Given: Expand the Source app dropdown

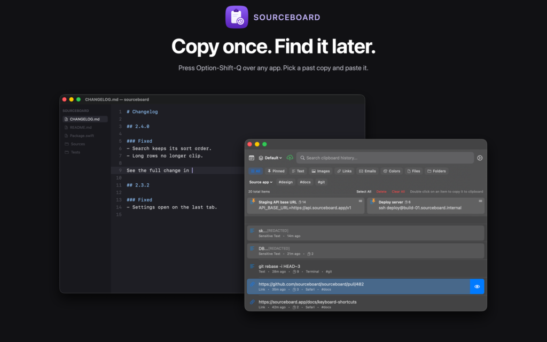Looking at the screenshot, I should coord(261,182).
